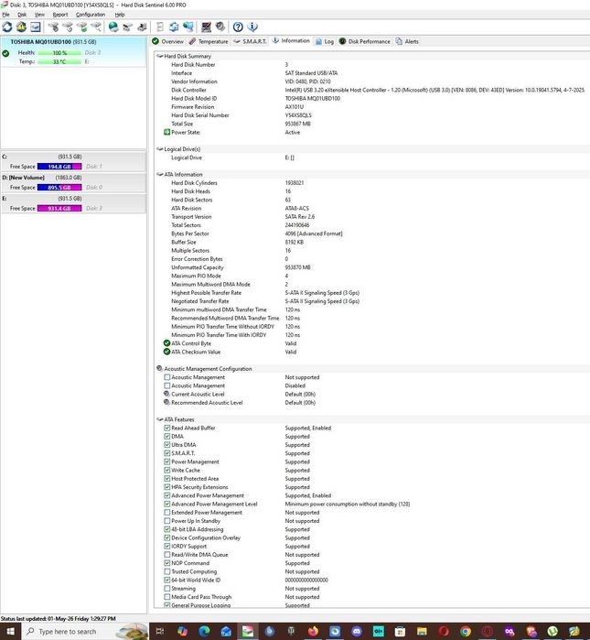Screen dimensions: 590x640
Task: Click the Type here to search box
Action: point(85,631)
